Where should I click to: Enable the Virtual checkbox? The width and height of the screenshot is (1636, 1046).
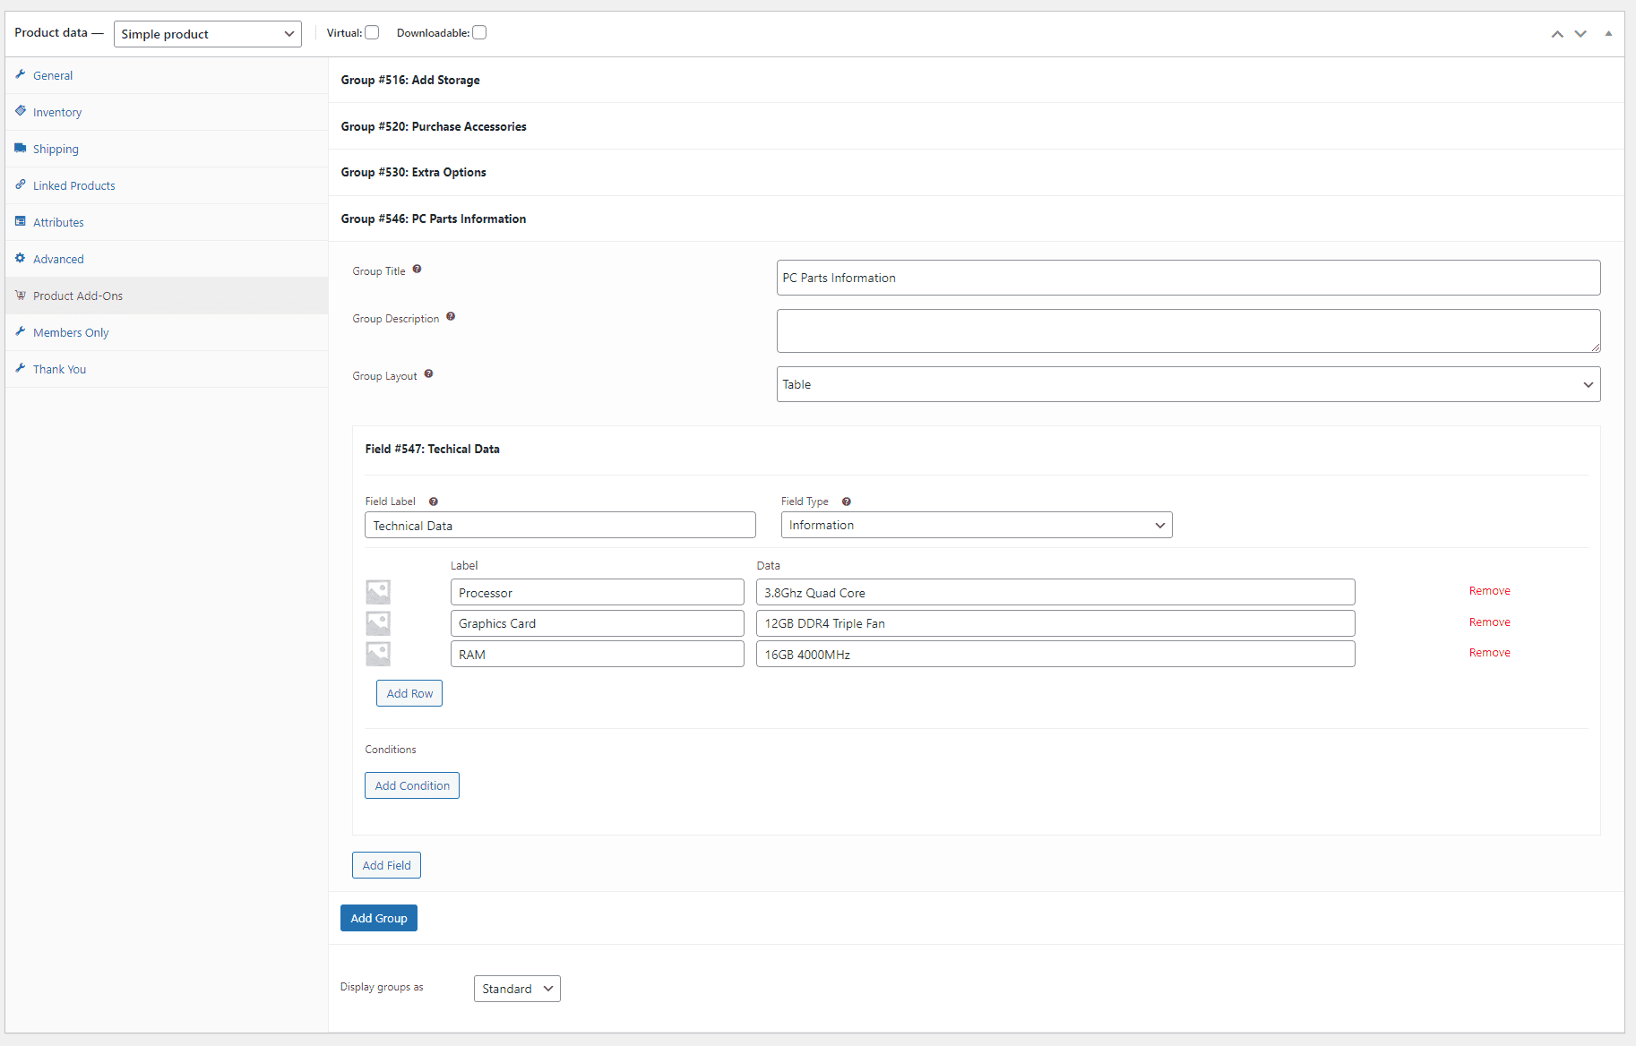point(372,32)
